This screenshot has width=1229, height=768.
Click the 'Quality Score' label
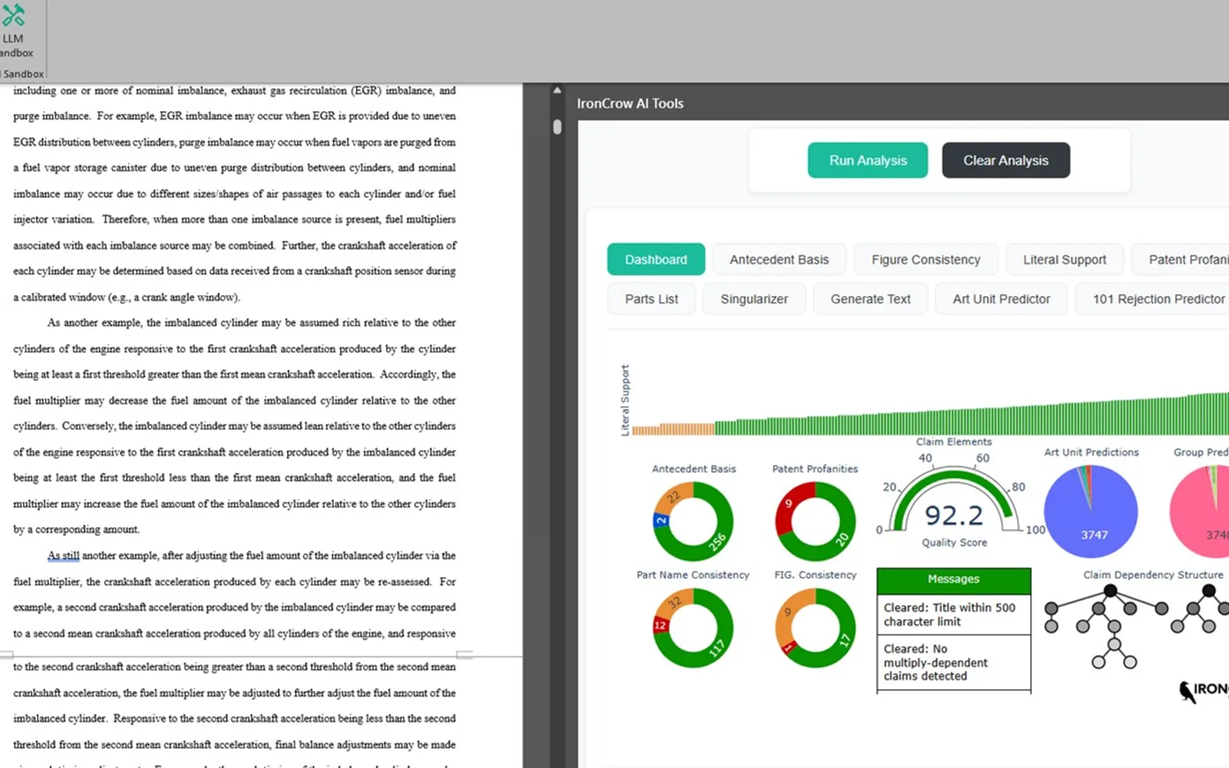coord(954,542)
